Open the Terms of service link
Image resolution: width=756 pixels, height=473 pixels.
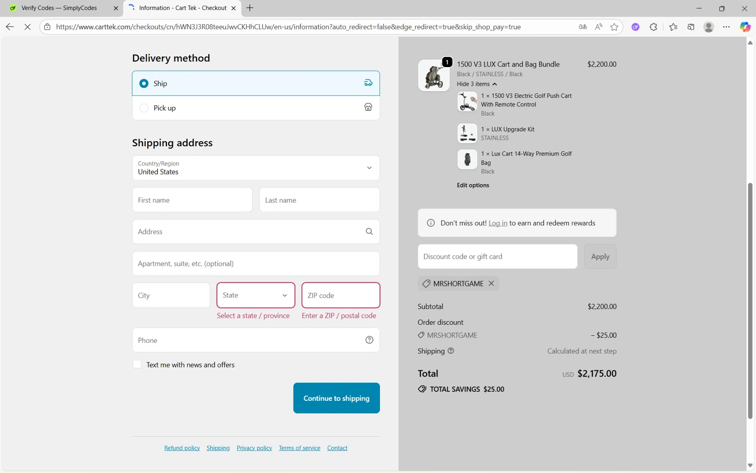299,448
